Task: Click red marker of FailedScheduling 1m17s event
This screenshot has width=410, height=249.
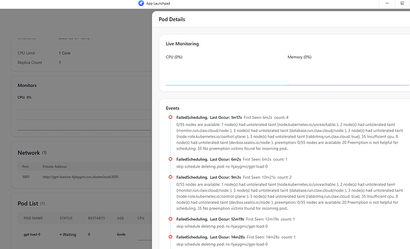Action: 171,117
